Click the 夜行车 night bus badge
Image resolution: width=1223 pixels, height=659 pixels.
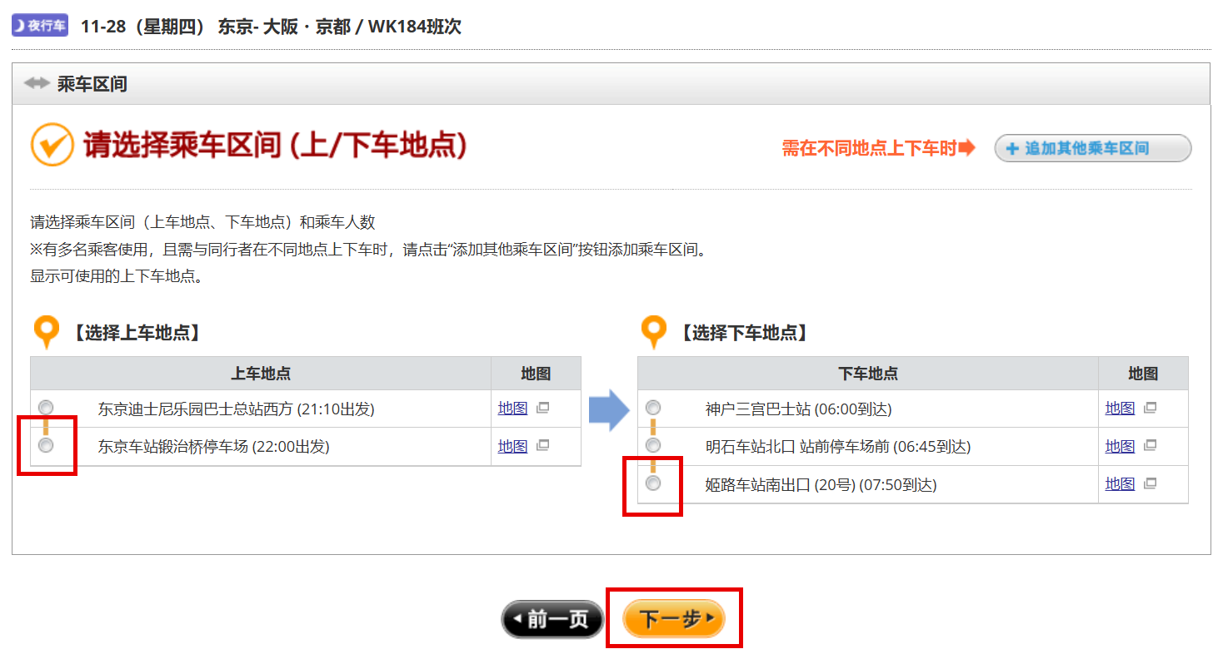(40, 26)
